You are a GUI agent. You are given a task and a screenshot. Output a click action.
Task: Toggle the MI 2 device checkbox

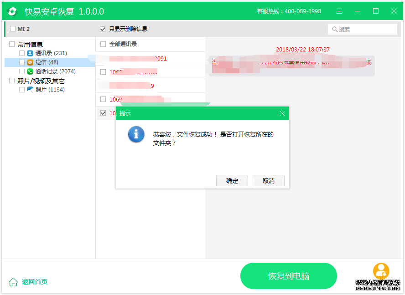[13, 29]
